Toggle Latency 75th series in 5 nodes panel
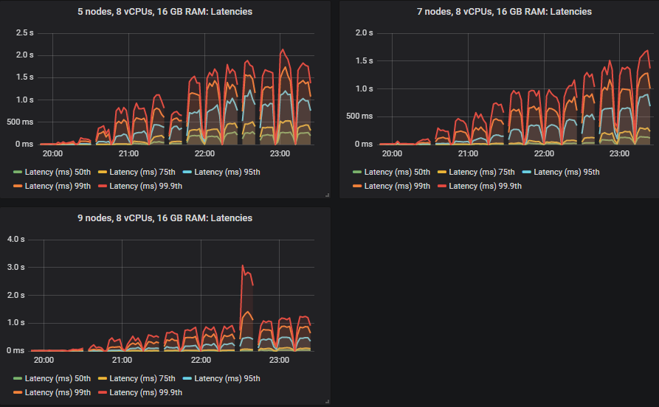This screenshot has height=407, width=659. point(141,172)
